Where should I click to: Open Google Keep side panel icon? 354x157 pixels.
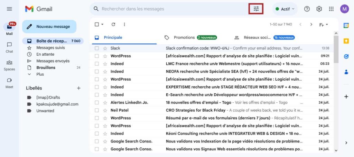tap(346, 41)
